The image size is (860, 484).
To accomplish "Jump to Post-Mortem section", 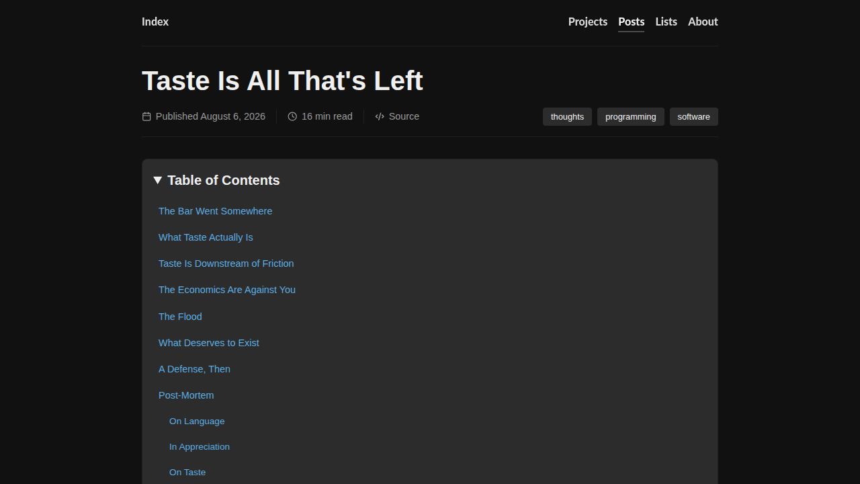I will (x=186, y=395).
